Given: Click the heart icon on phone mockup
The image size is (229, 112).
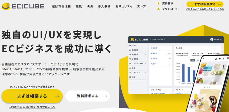Looking at the screenshot, I should tap(220, 59).
